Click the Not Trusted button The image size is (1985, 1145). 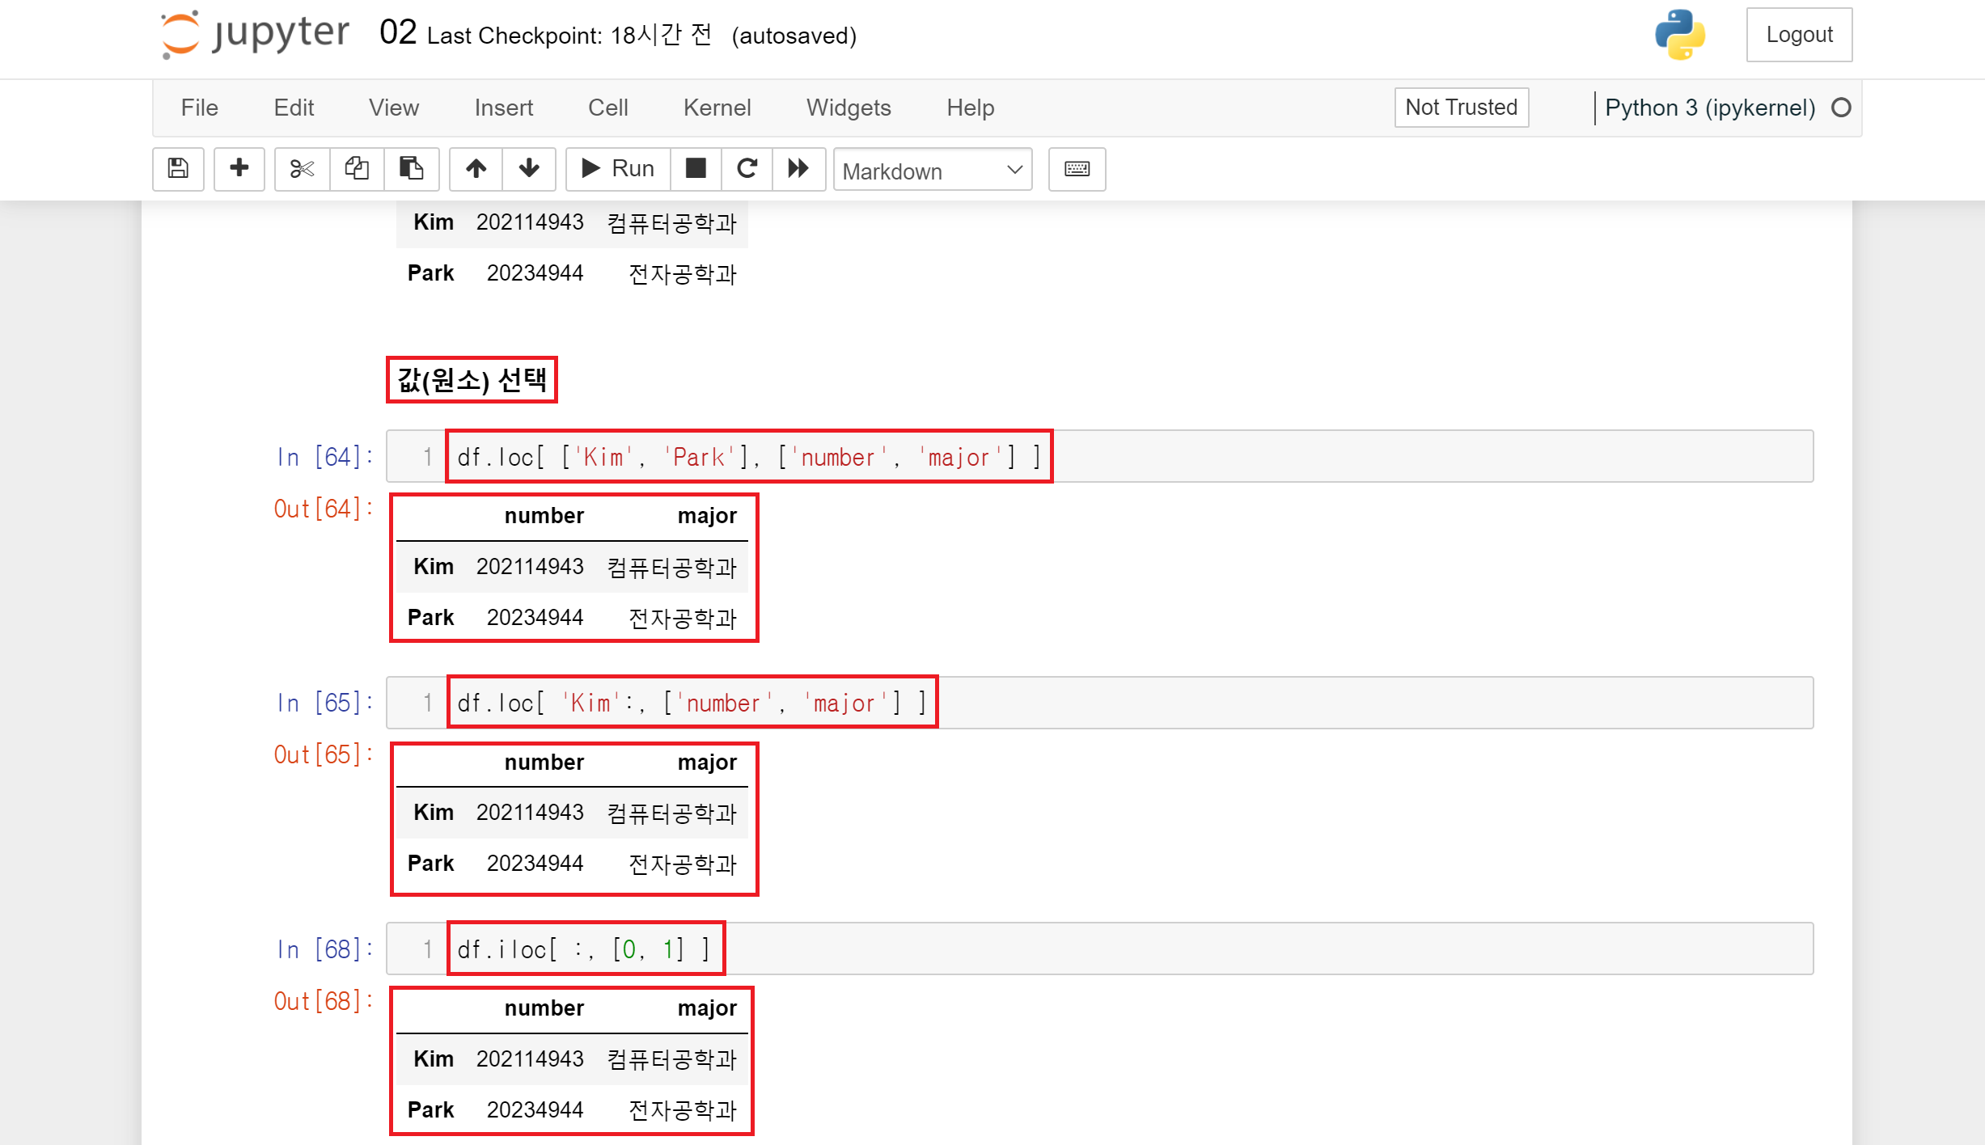pyautogui.click(x=1460, y=107)
